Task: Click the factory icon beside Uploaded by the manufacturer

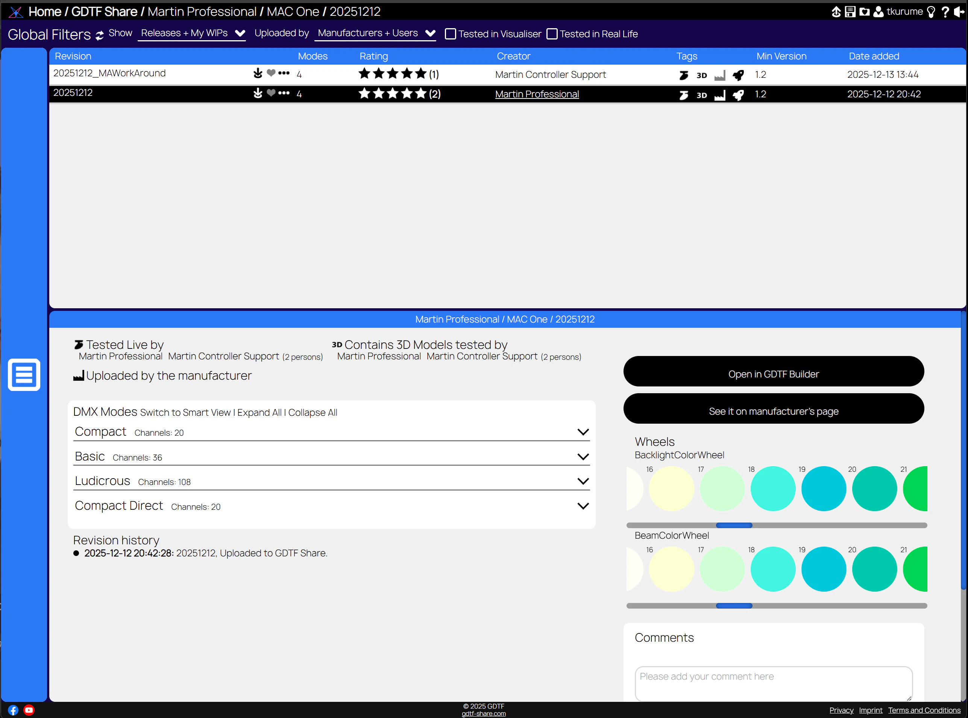Action: click(x=79, y=376)
